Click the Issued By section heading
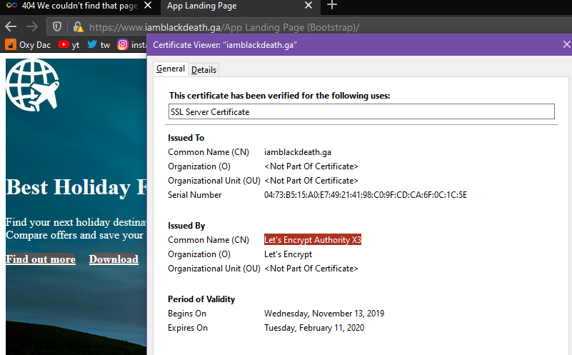572x355 pixels. (x=186, y=226)
